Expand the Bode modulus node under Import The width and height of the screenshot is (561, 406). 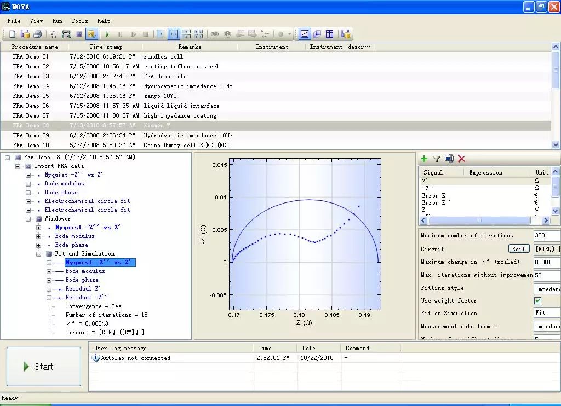click(x=28, y=184)
